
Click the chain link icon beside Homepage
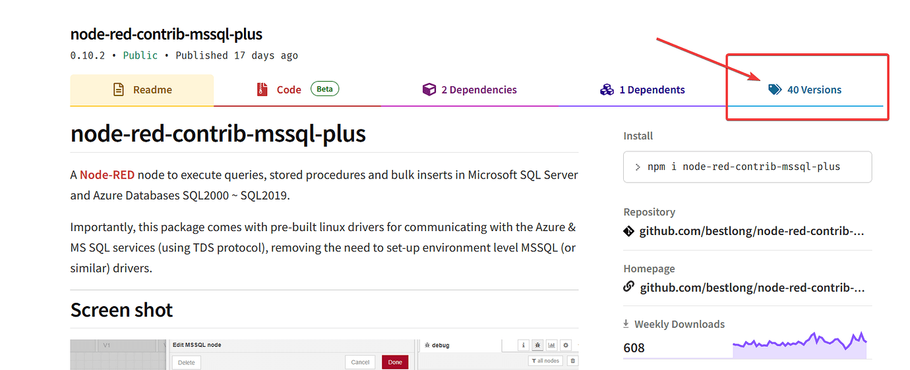click(x=629, y=288)
